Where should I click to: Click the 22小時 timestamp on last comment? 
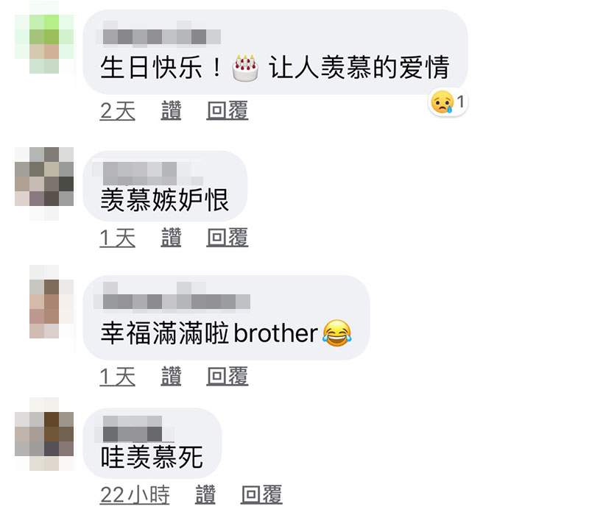tap(135, 494)
